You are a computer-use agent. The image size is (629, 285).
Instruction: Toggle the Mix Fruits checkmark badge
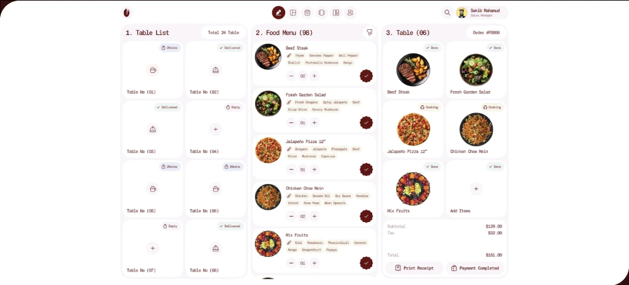(x=366, y=263)
